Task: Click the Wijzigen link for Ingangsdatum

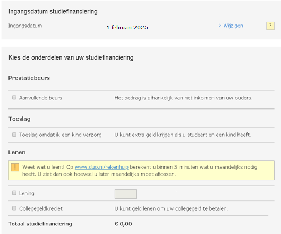Action: (233, 26)
